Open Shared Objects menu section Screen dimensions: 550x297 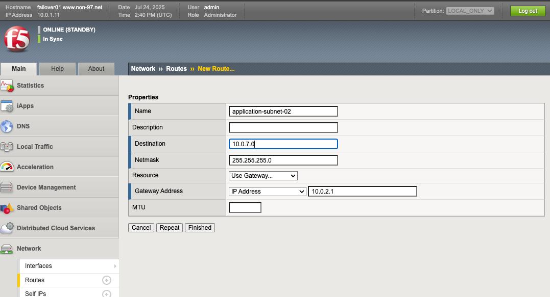tap(59, 207)
